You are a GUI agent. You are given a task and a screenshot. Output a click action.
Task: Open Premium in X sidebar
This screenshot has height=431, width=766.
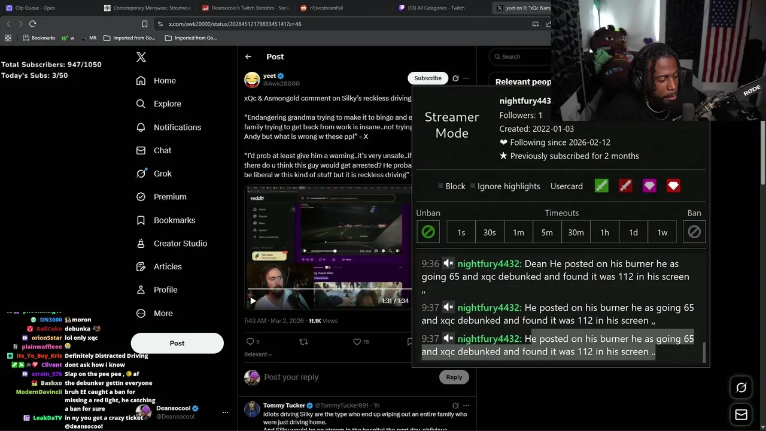coord(161,196)
